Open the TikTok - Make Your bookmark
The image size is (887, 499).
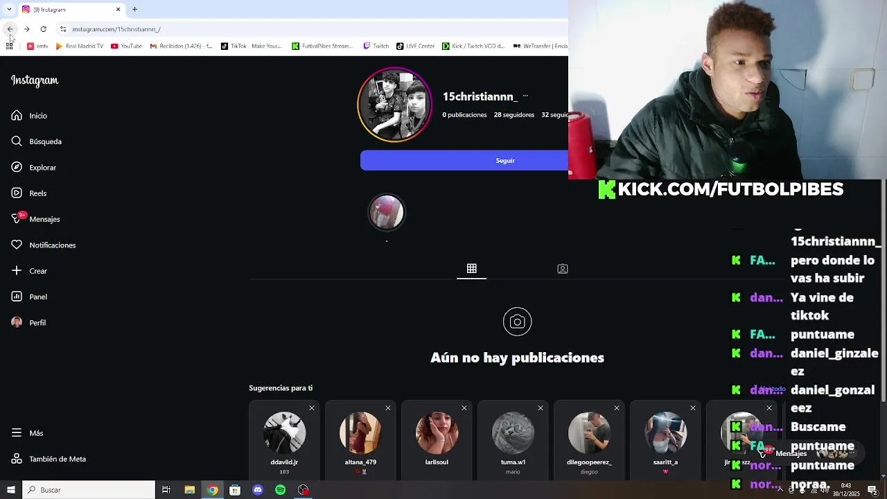tap(251, 46)
